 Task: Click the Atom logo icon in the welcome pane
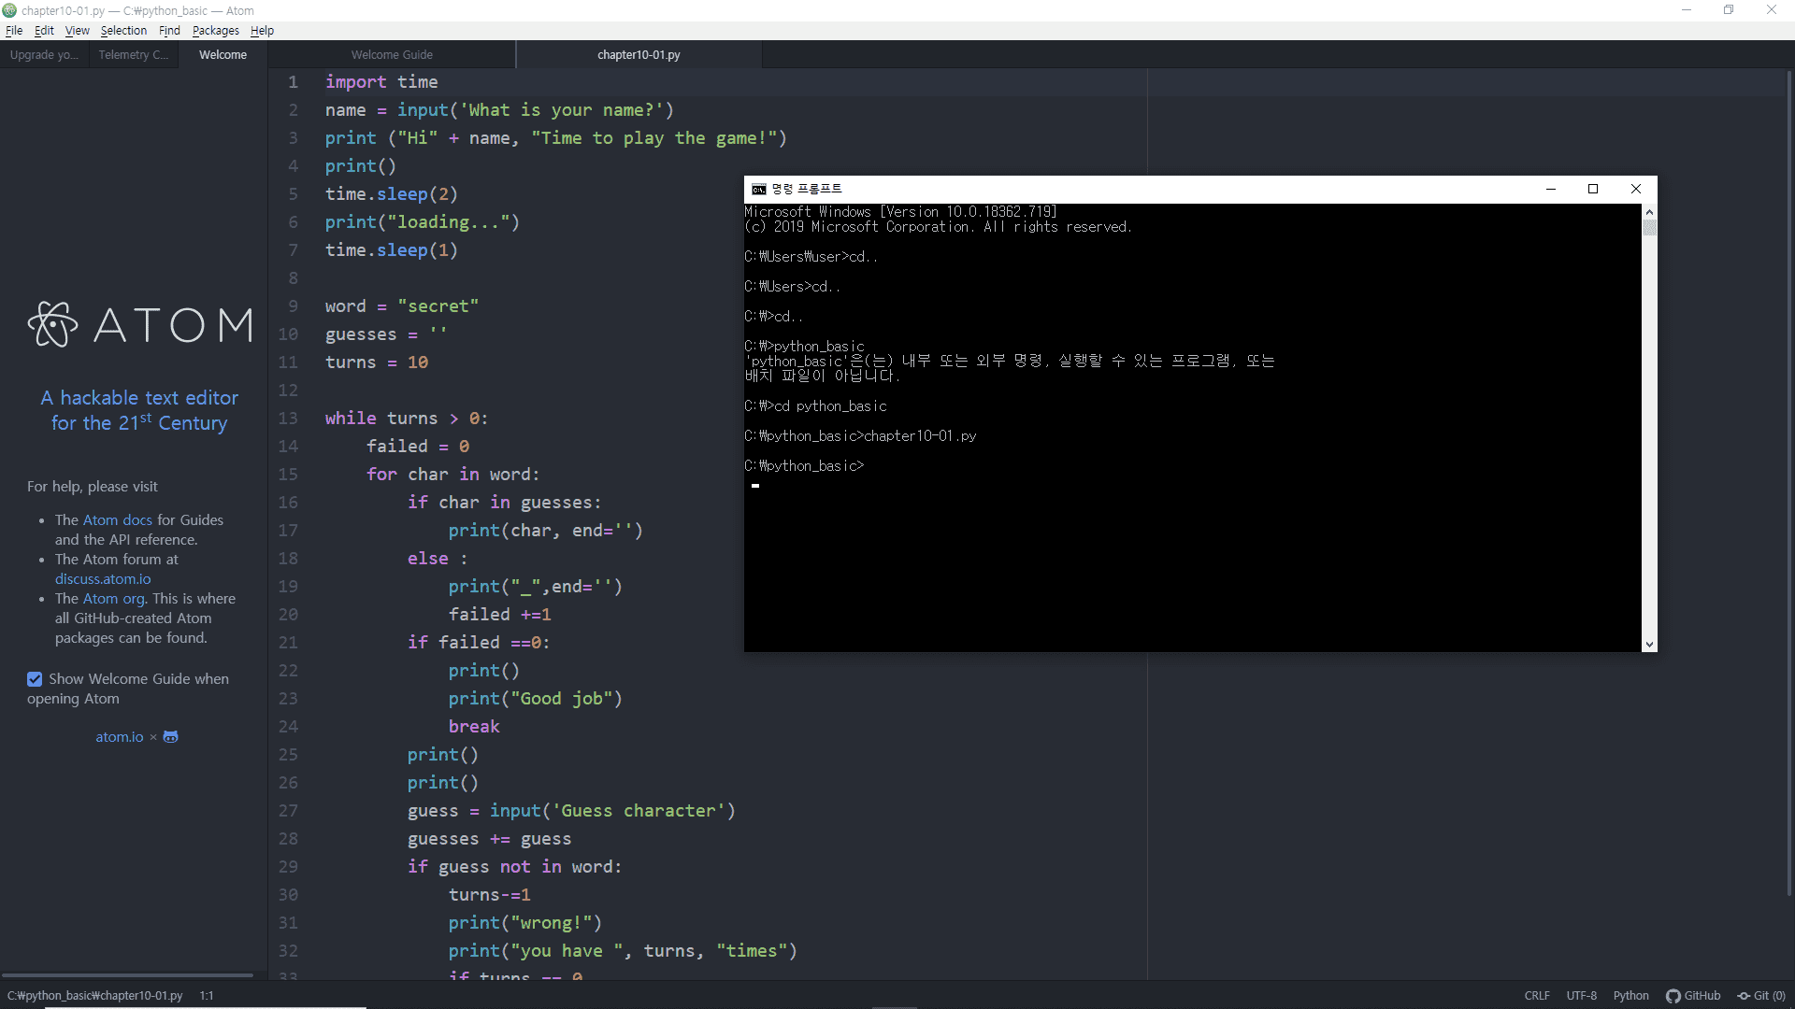(x=52, y=324)
